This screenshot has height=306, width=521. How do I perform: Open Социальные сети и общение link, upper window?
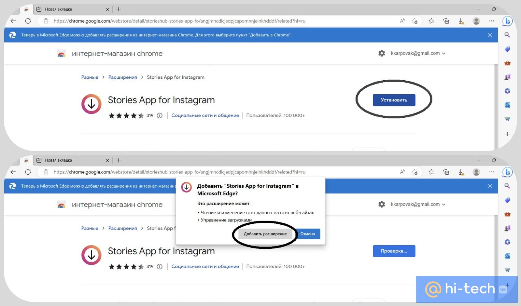pyautogui.click(x=205, y=115)
